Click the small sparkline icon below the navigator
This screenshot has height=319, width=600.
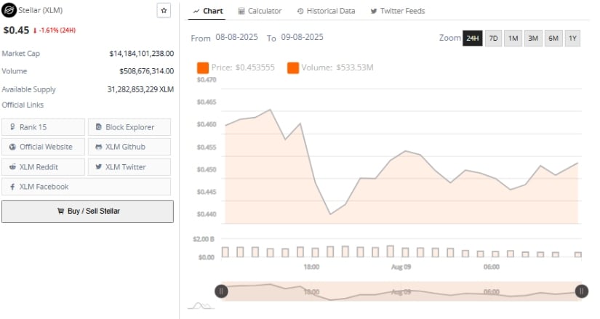tap(201, 306)
